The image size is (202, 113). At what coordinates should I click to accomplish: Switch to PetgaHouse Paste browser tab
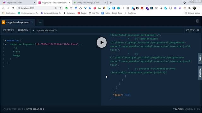point(18,3)
